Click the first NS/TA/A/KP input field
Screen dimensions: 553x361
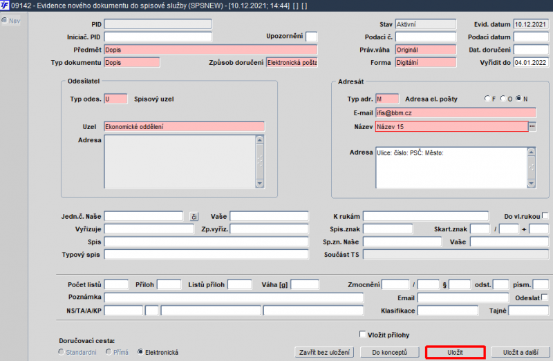[x=124, y=311]
